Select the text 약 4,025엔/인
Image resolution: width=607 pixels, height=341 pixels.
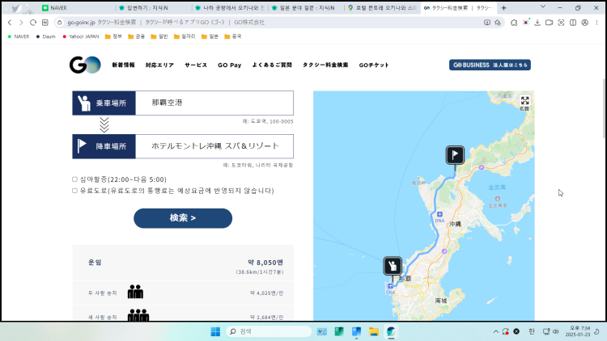267,293
